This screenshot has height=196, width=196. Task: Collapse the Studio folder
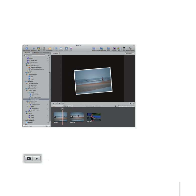[x=25, y=73]
